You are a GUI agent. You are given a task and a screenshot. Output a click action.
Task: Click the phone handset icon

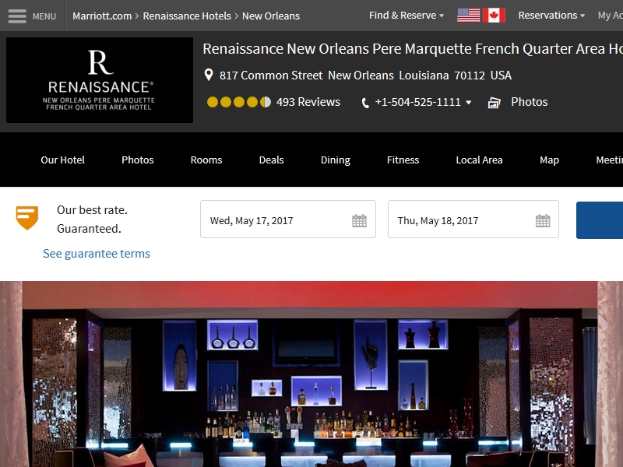click(365, 104)
